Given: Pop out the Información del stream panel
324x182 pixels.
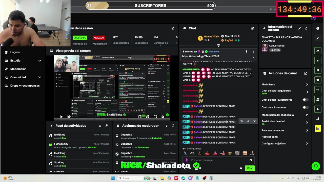Looking at the screenshot, I should tap(306, 28).
